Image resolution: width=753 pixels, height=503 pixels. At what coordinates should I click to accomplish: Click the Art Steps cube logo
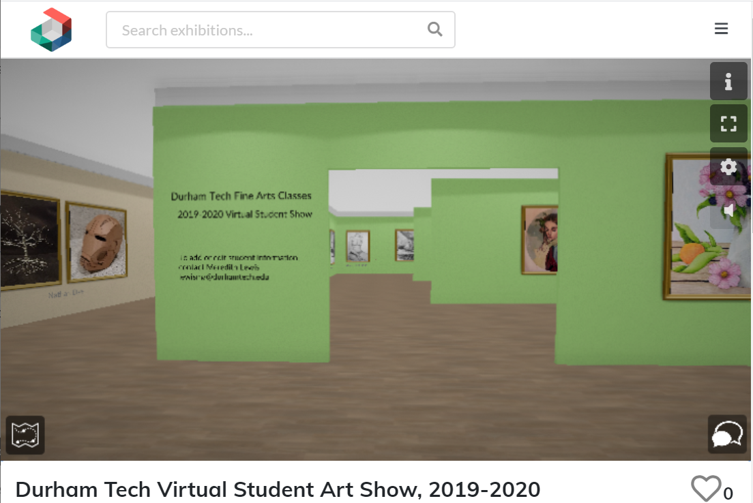51,29
